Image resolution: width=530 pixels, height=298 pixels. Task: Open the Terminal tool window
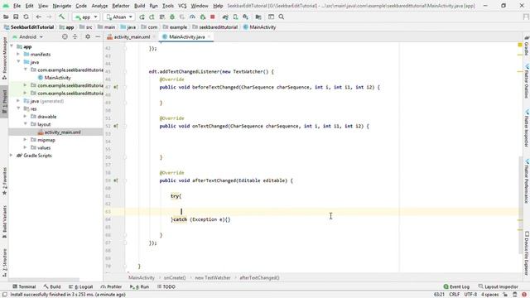pos(24,286)
